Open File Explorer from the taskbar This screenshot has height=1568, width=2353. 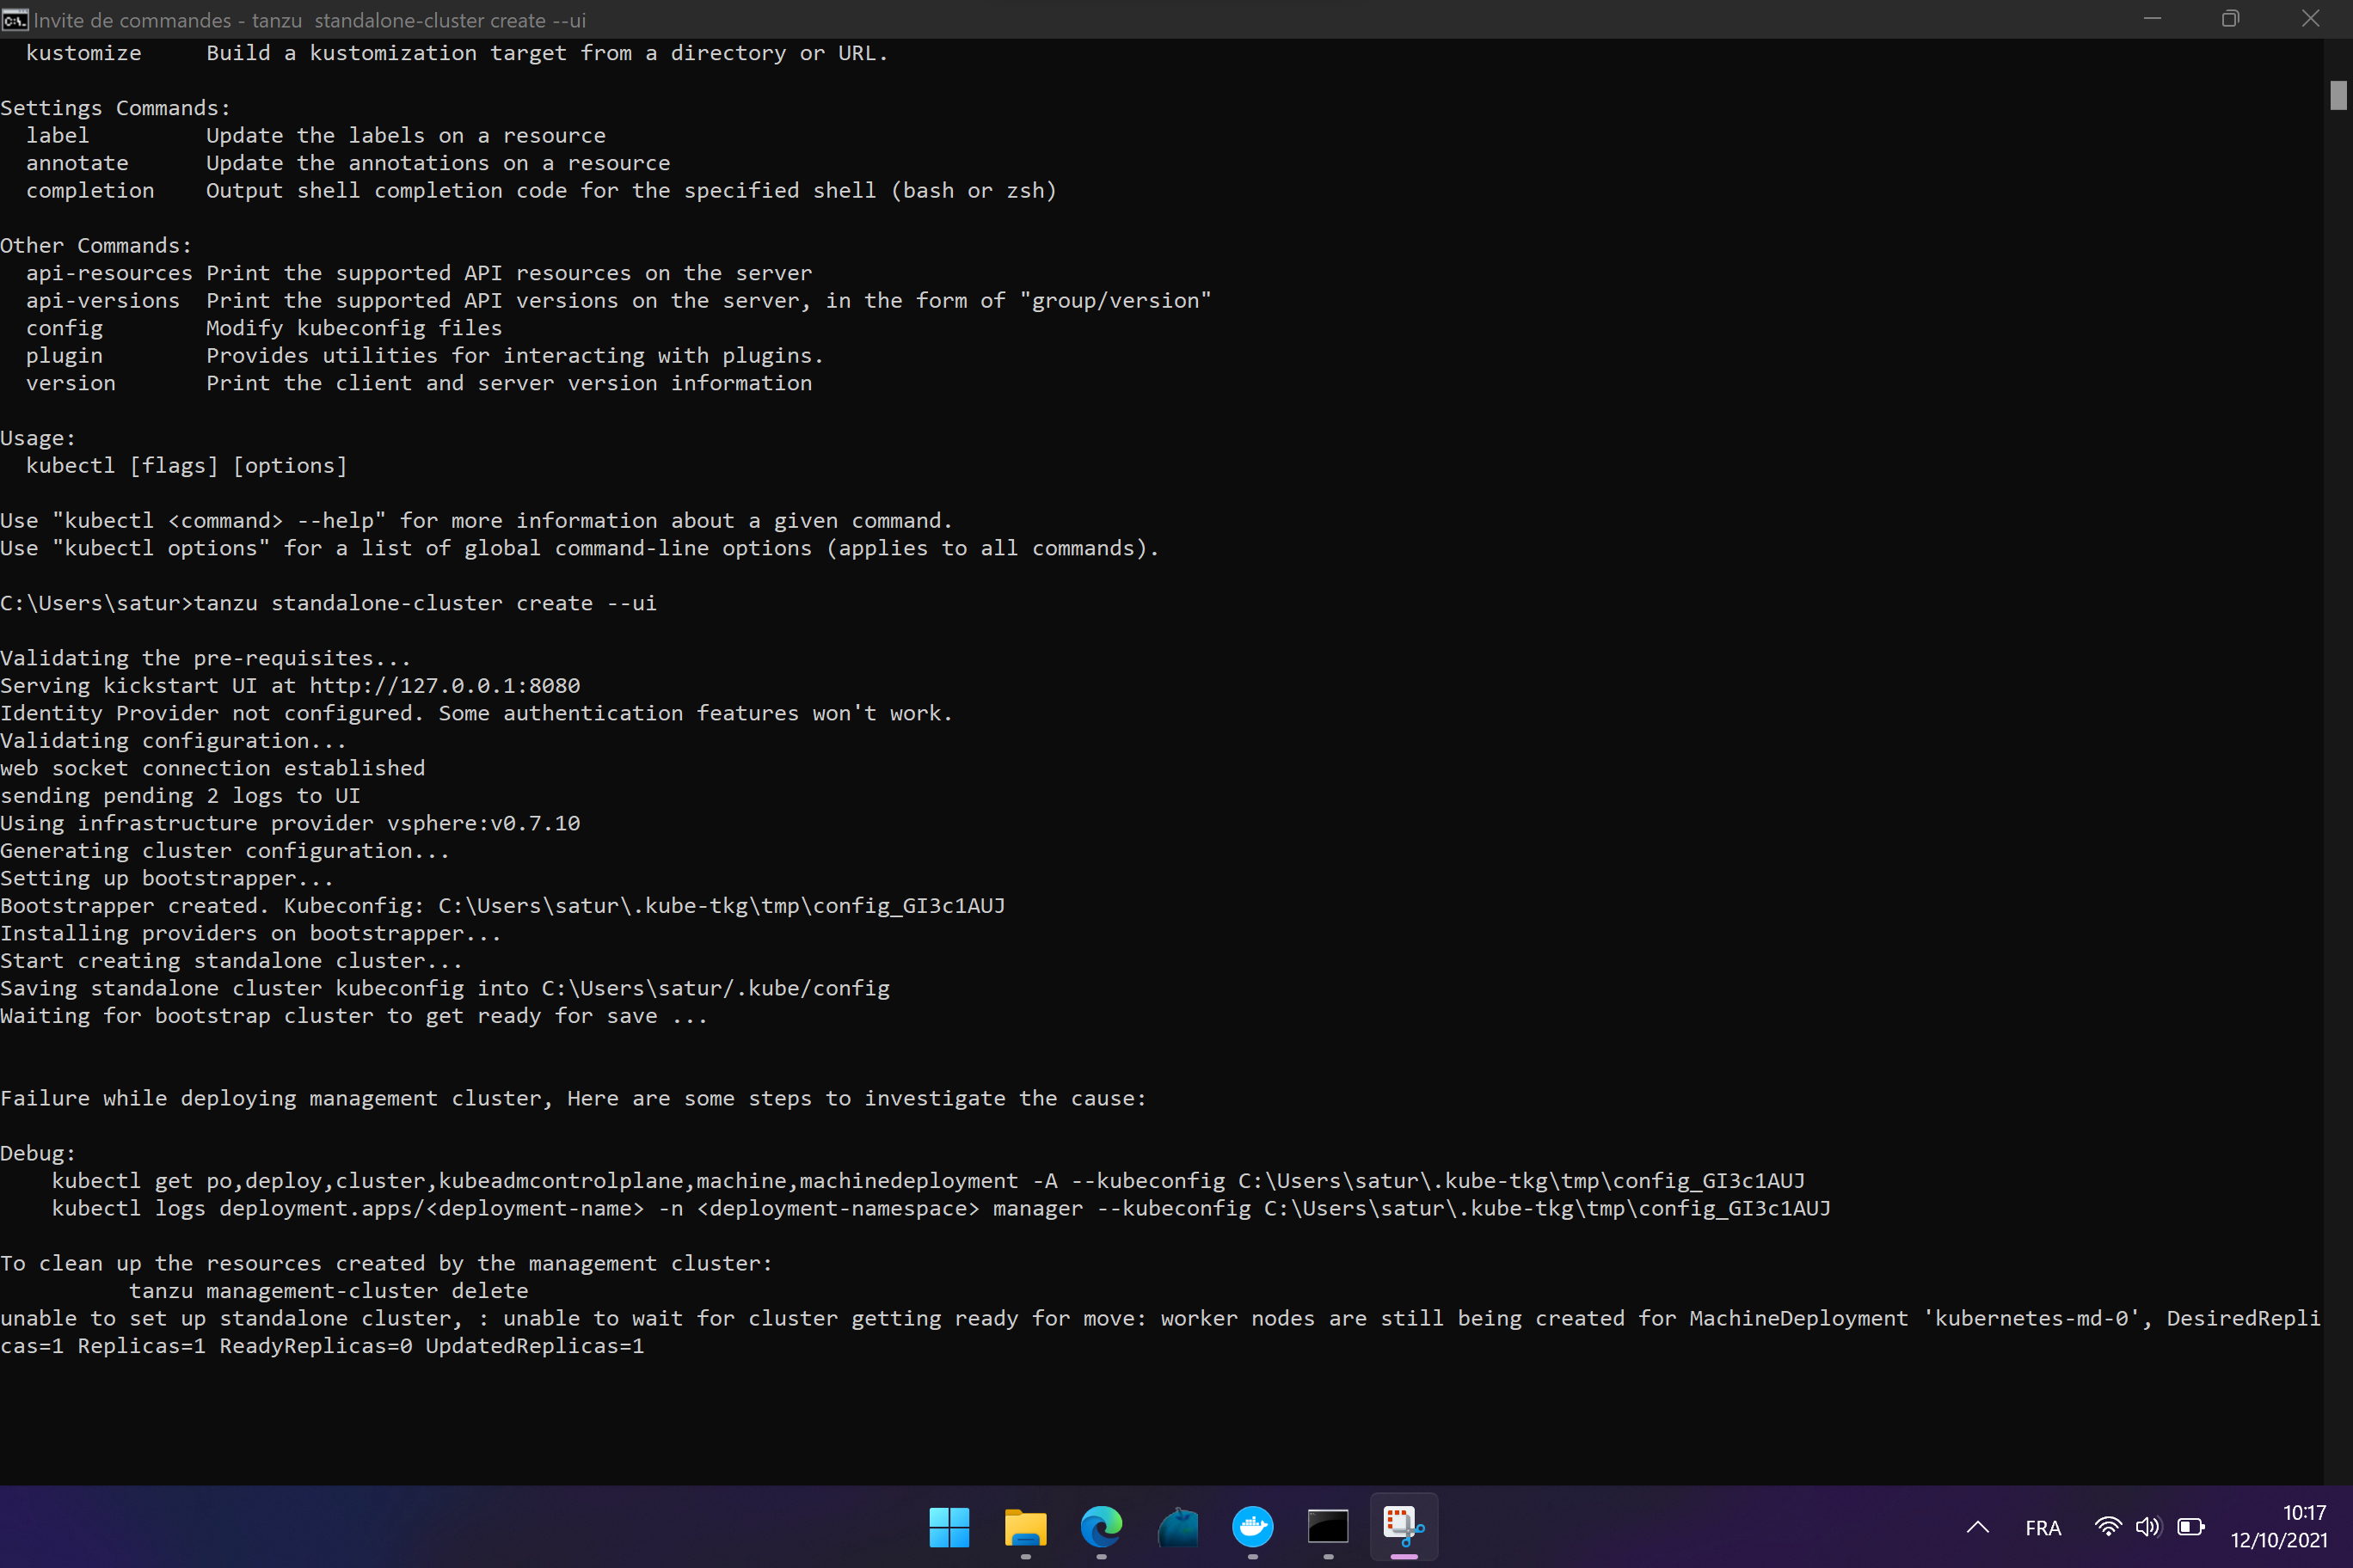click(1024, 1528)
